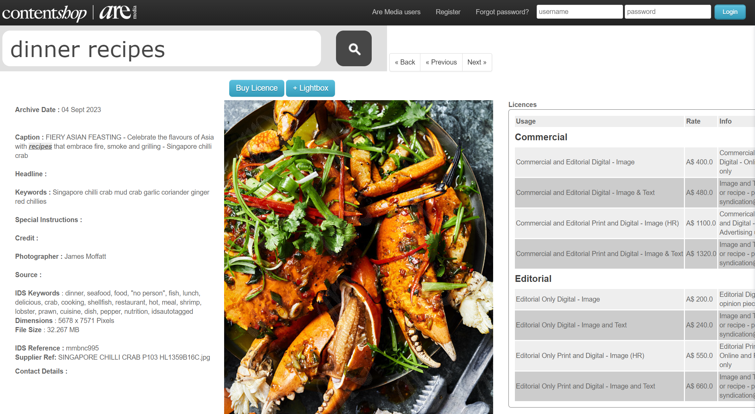The image size is (755, 414).
Task: Open the Singapore chilli crab photo
Action: (358, 257)
